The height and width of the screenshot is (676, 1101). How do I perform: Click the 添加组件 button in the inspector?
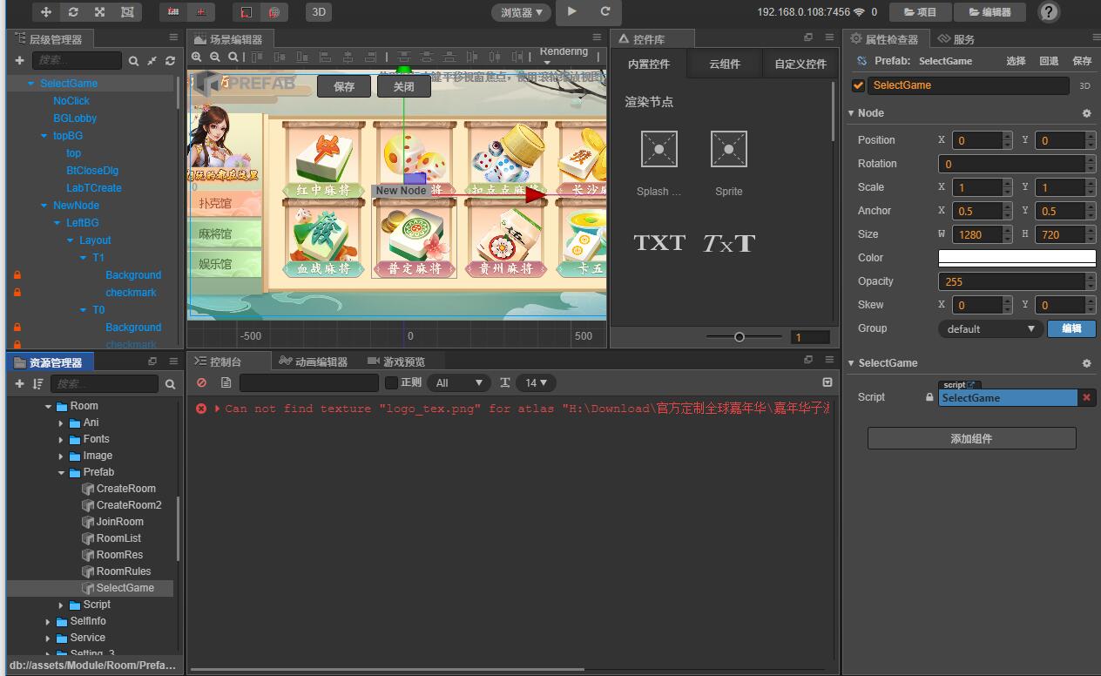click(x=970, y=438)
